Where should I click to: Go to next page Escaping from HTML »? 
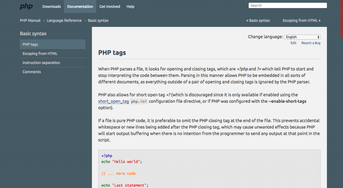pyautogui.click(x=301, y=20)
